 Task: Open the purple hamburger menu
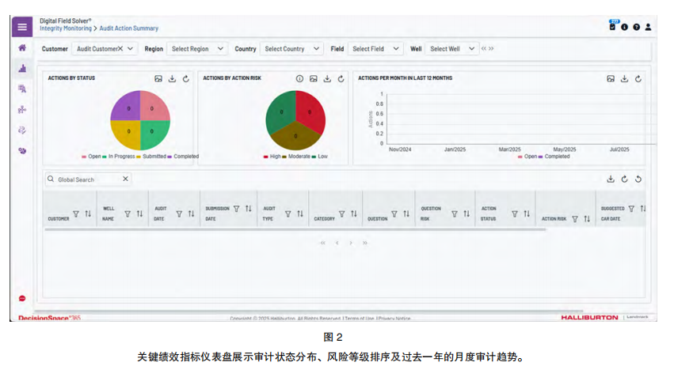[22, 27]
